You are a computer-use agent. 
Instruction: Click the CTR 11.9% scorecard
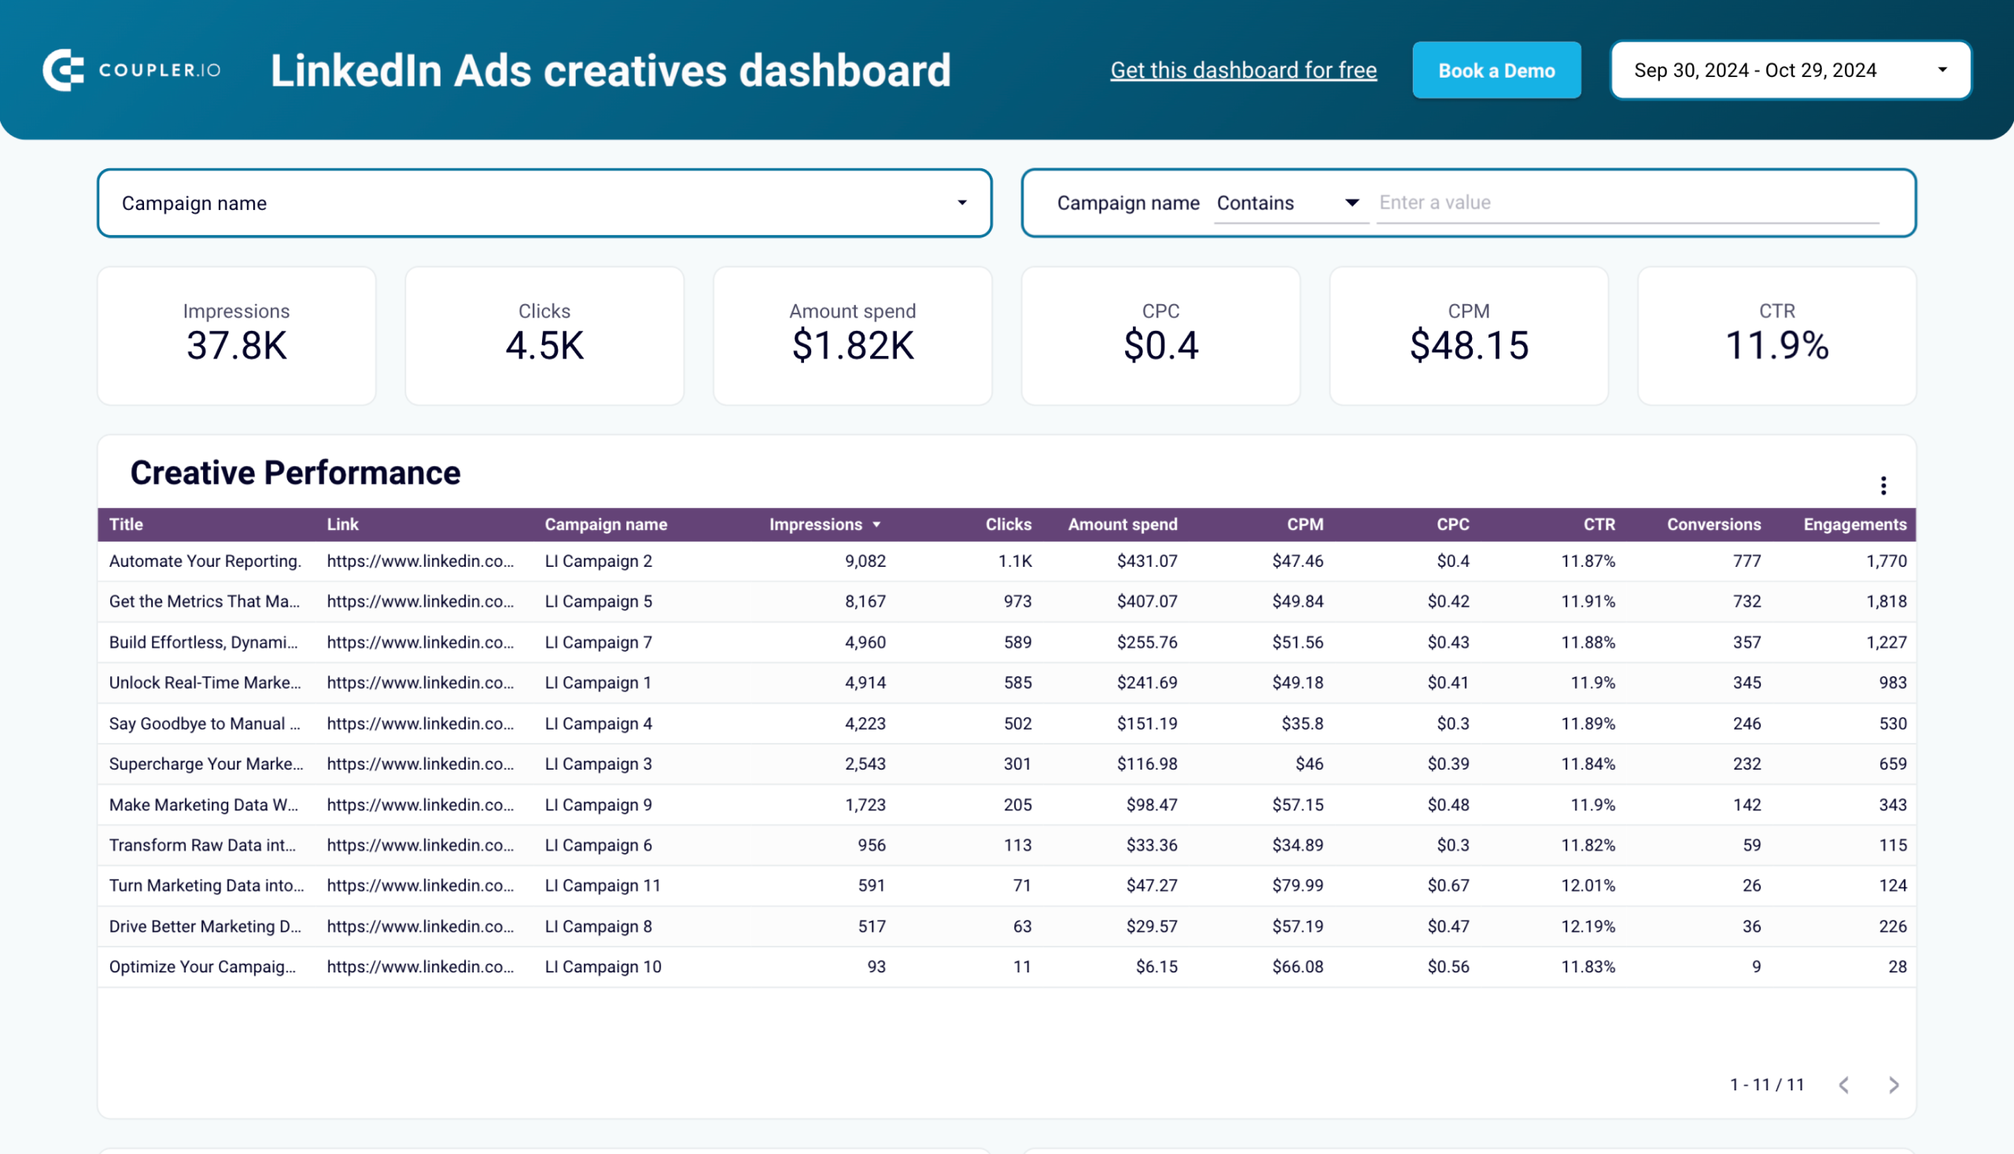point(1777,335)
